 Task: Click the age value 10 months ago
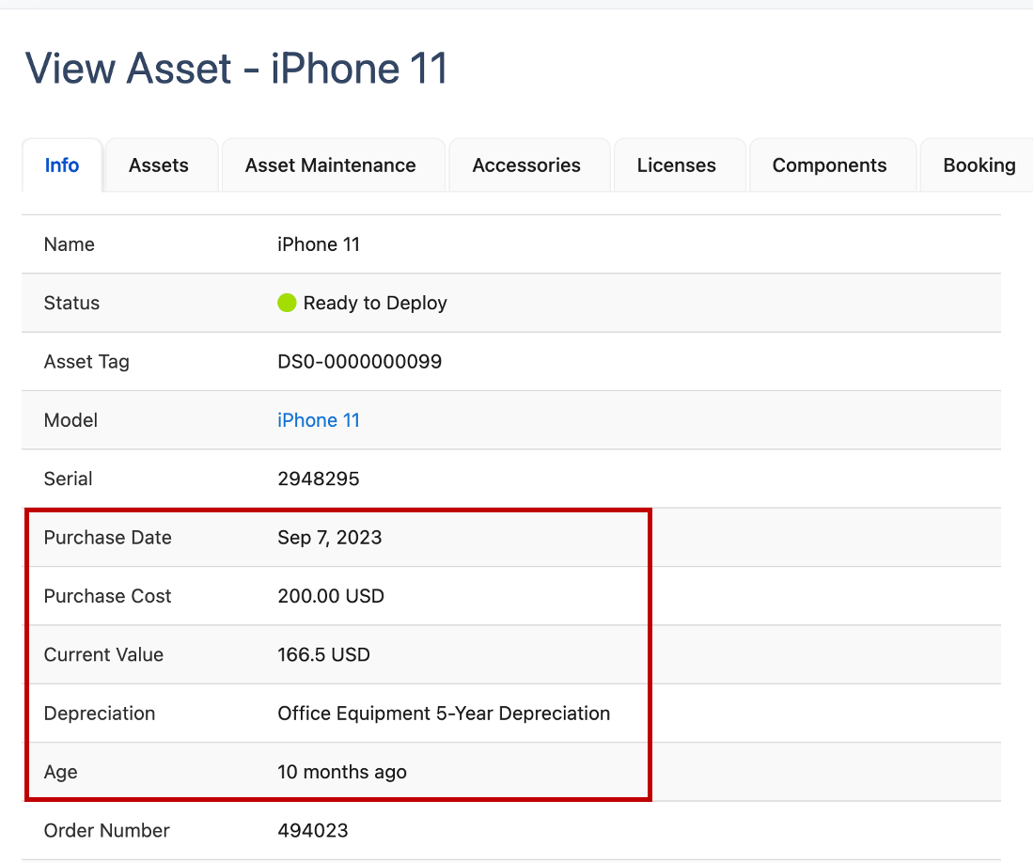(x=342, y=772)
